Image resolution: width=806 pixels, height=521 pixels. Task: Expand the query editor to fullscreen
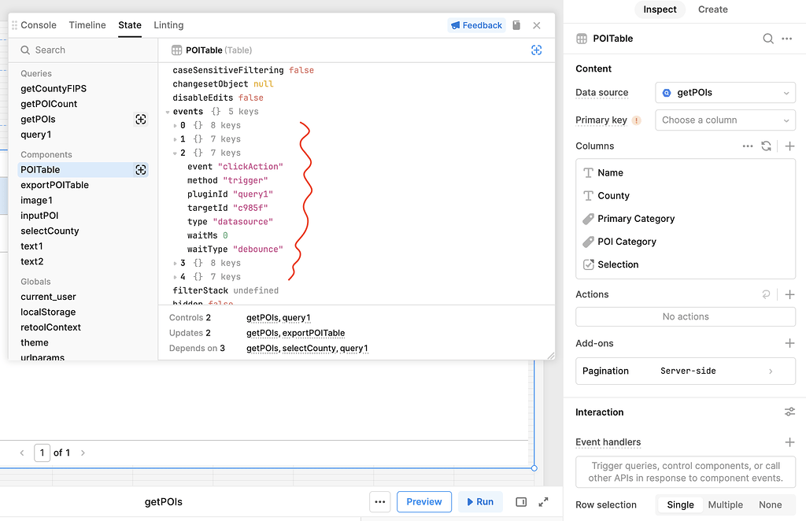click(x=543, y=502)
